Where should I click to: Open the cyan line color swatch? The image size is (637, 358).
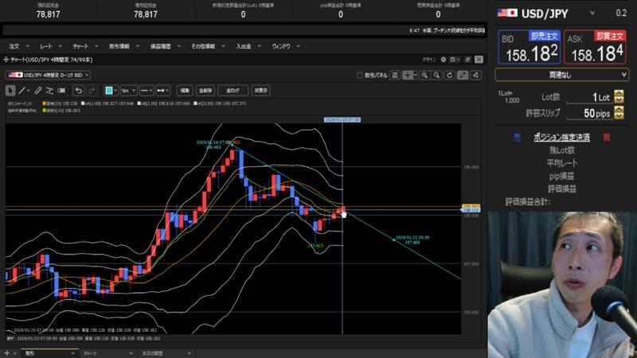point(109,91)
